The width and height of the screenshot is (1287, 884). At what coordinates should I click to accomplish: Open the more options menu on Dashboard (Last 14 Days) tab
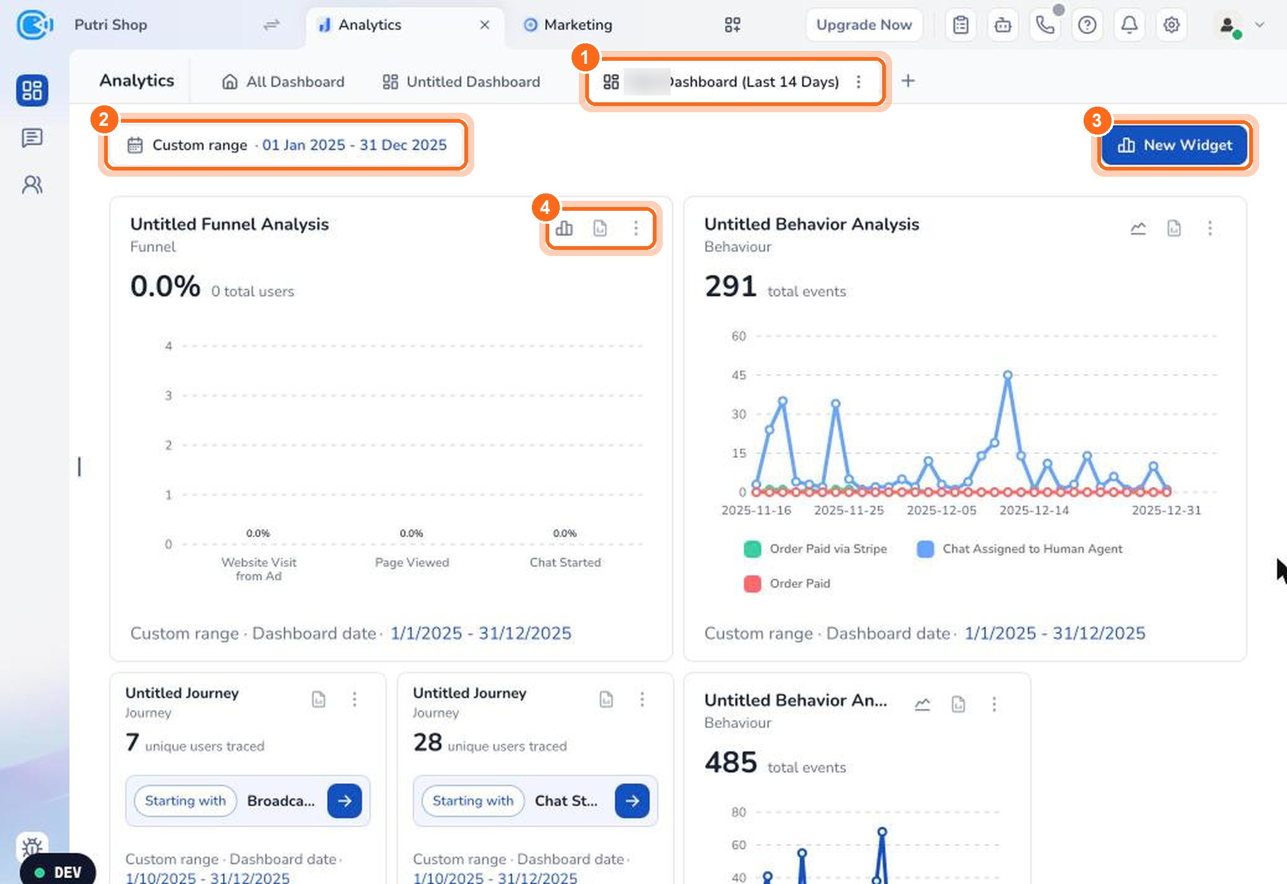859,82
